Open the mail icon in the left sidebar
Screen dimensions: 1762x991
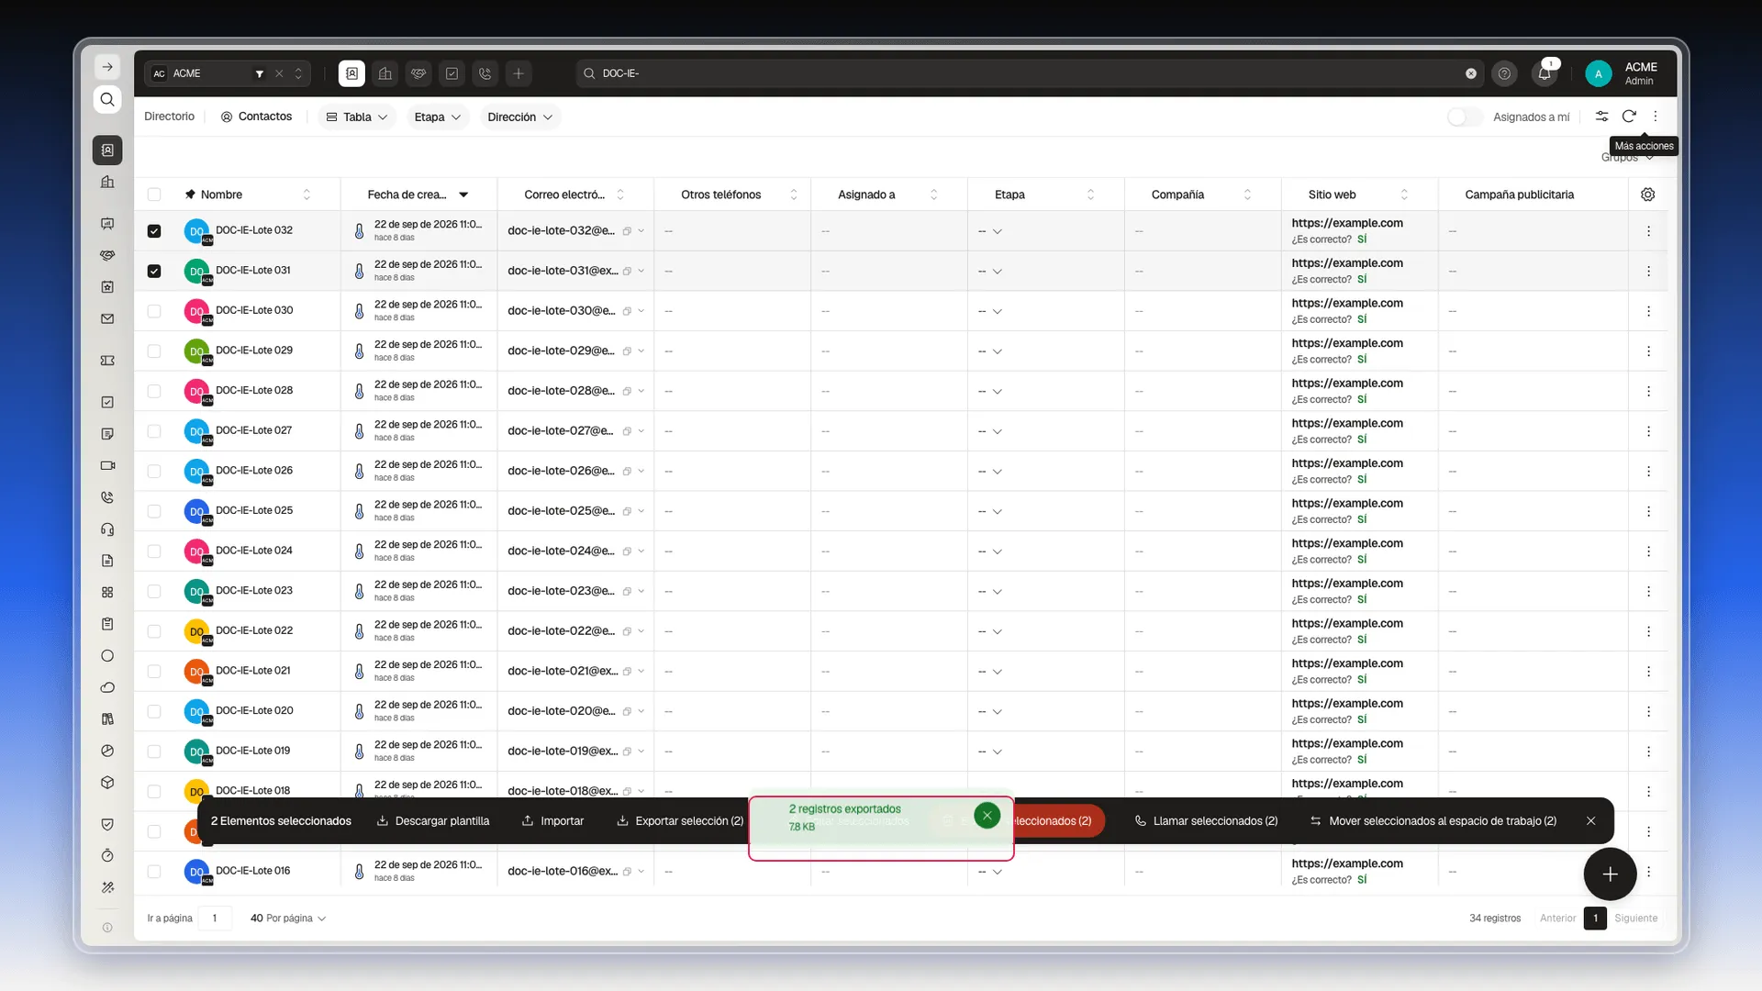(x=107, y=319)
